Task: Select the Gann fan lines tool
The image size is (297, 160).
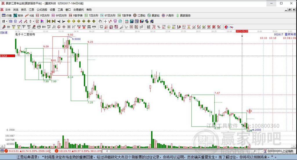Action: (x=106, y=27)
